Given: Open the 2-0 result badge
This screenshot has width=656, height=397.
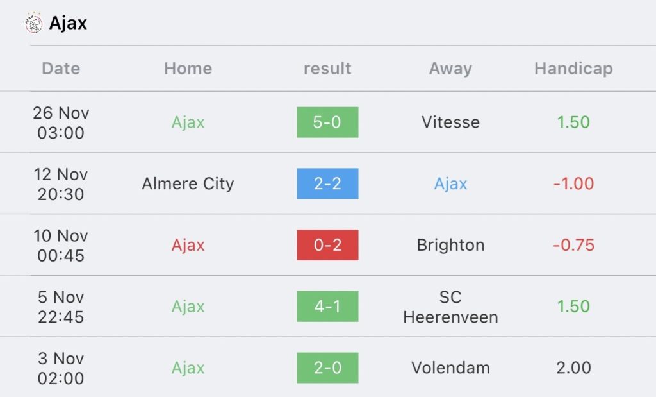Looking at the screenshot, I should 327,367.
